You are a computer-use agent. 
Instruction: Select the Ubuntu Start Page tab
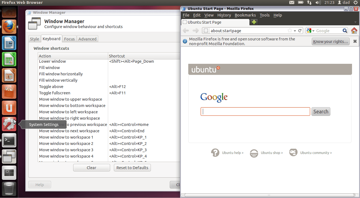215,22
